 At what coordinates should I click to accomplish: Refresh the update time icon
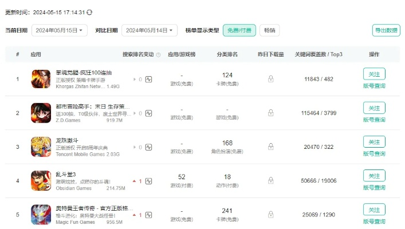(89, 13)
